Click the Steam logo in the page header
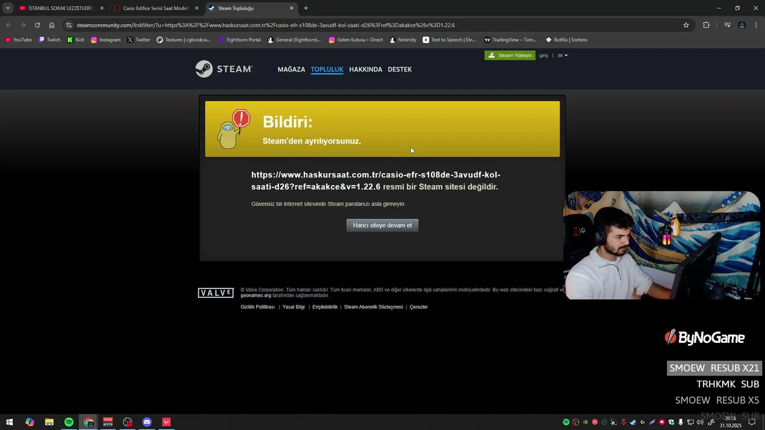This screenshot has height=430, width=765. pos(224,69)
